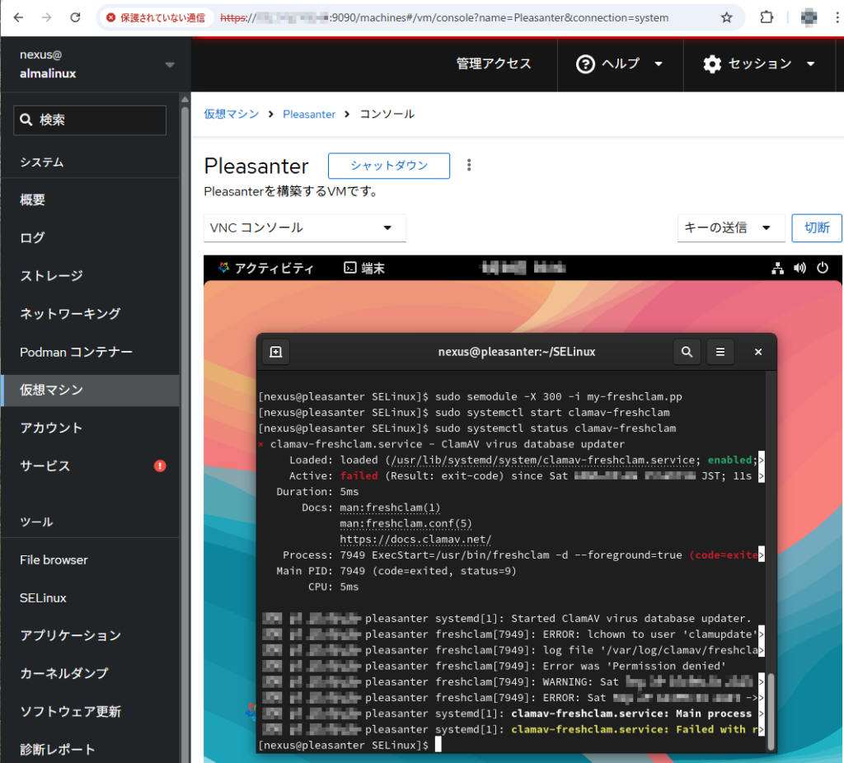Open Podman コンテナー in sidebar
The width and height of the screenshot is (844, 763).
pyautogui.click(x=76, y=352)
